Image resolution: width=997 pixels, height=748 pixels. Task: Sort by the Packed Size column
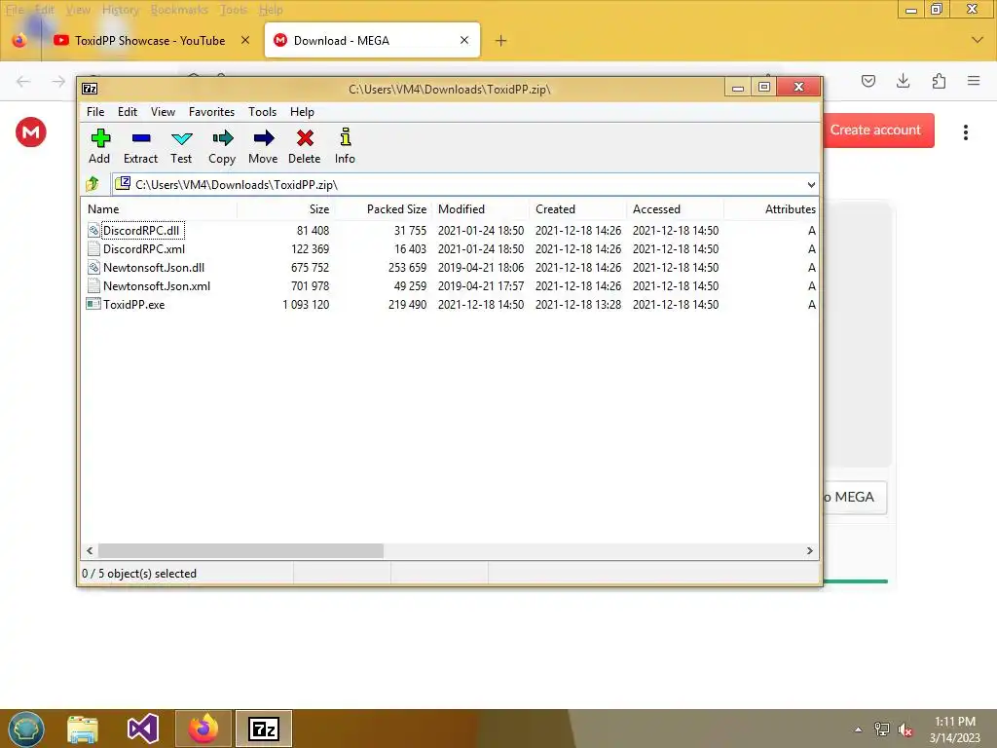(x=383, y=209)
